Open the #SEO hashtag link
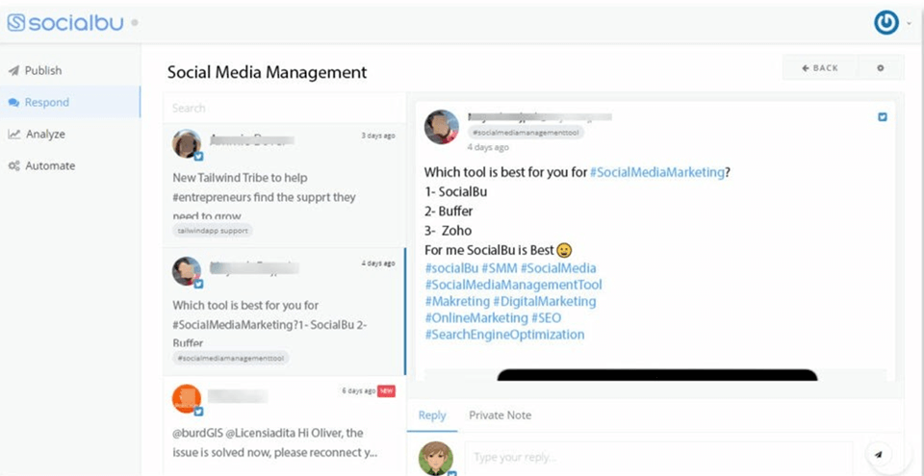This screenshot has height=476, width=924. pos(547,317)
